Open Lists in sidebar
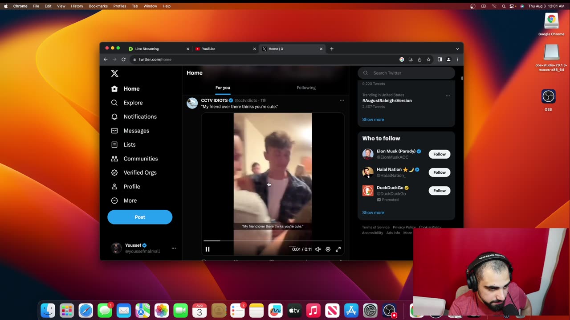 pos(123,145)
